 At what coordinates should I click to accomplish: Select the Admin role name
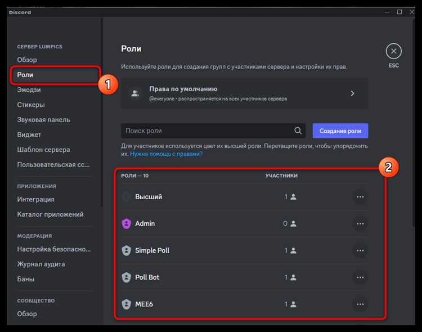[x=145, y=223]
